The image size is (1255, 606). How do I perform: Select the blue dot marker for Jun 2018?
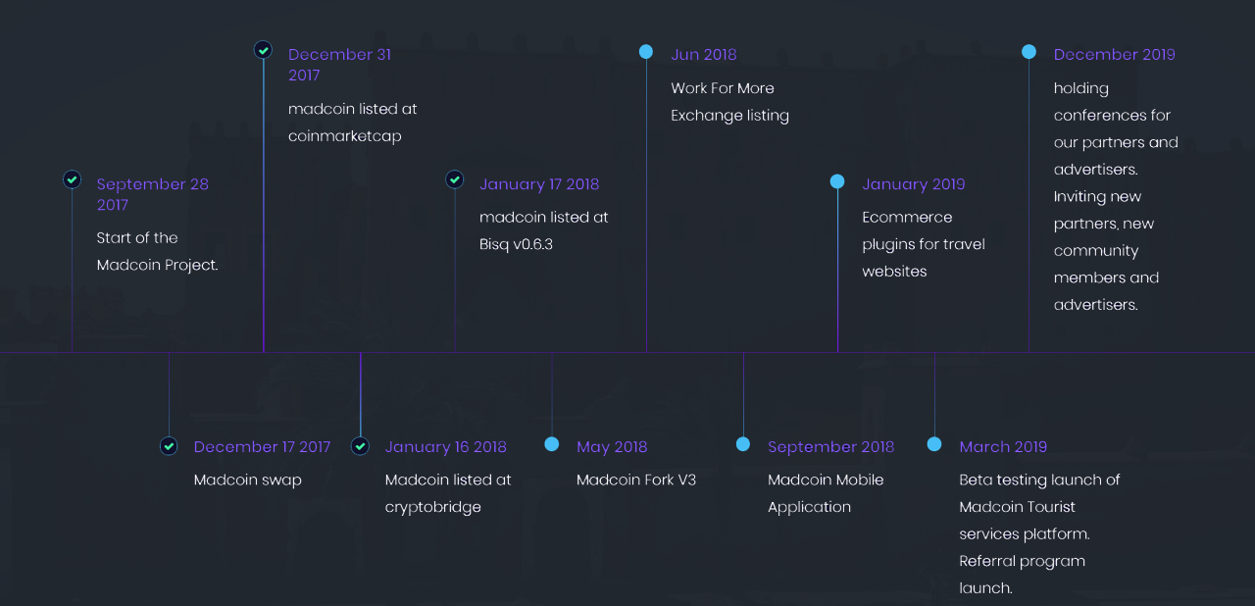coord(645,52)
